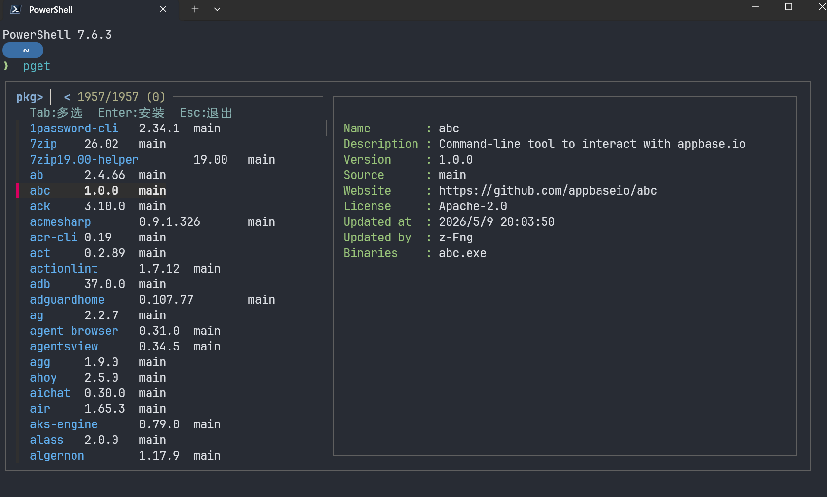This screenshot has height=497, width=827.
Task: Open the github.com/appbaseio/abc website link
Action: point(548,191)
